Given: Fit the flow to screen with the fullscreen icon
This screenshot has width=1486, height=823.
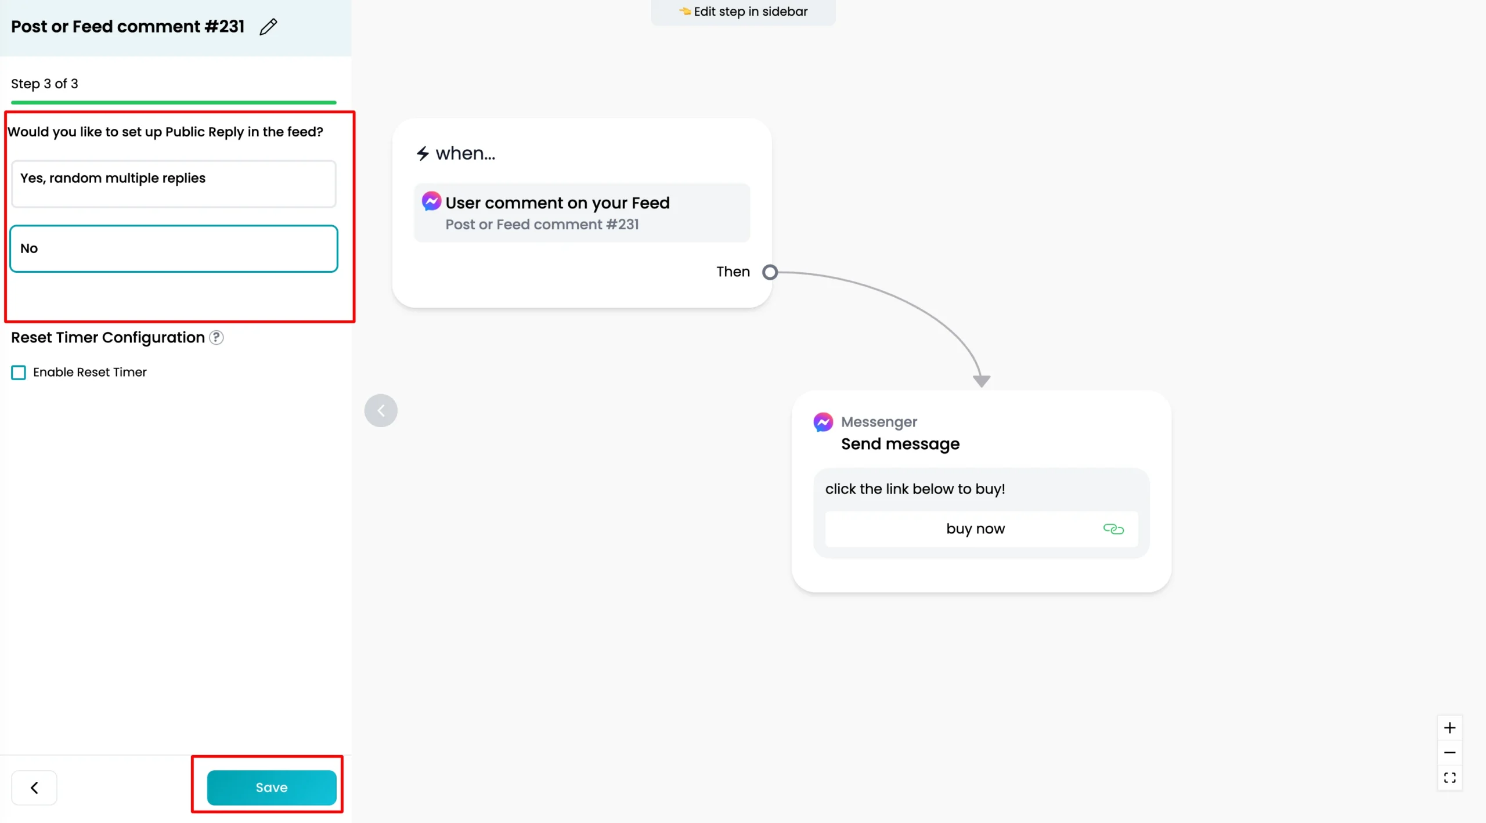Looking at the screenshot, I should [x=1449, y=778].
